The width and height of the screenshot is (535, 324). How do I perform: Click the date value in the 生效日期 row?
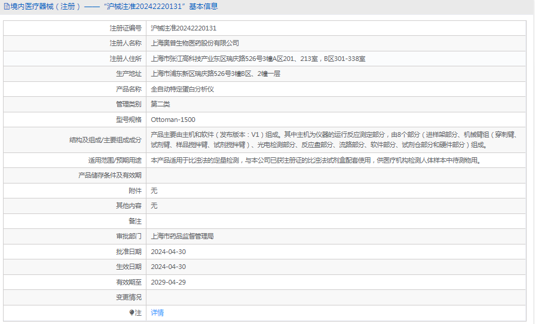click(x=168, y=267)
